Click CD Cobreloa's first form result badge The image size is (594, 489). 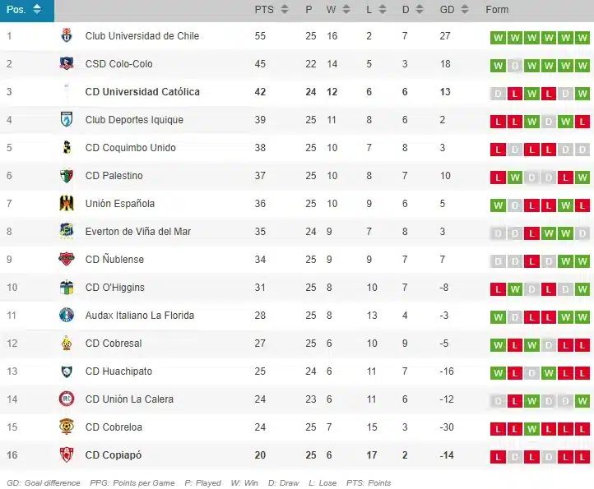coord(497,429)
